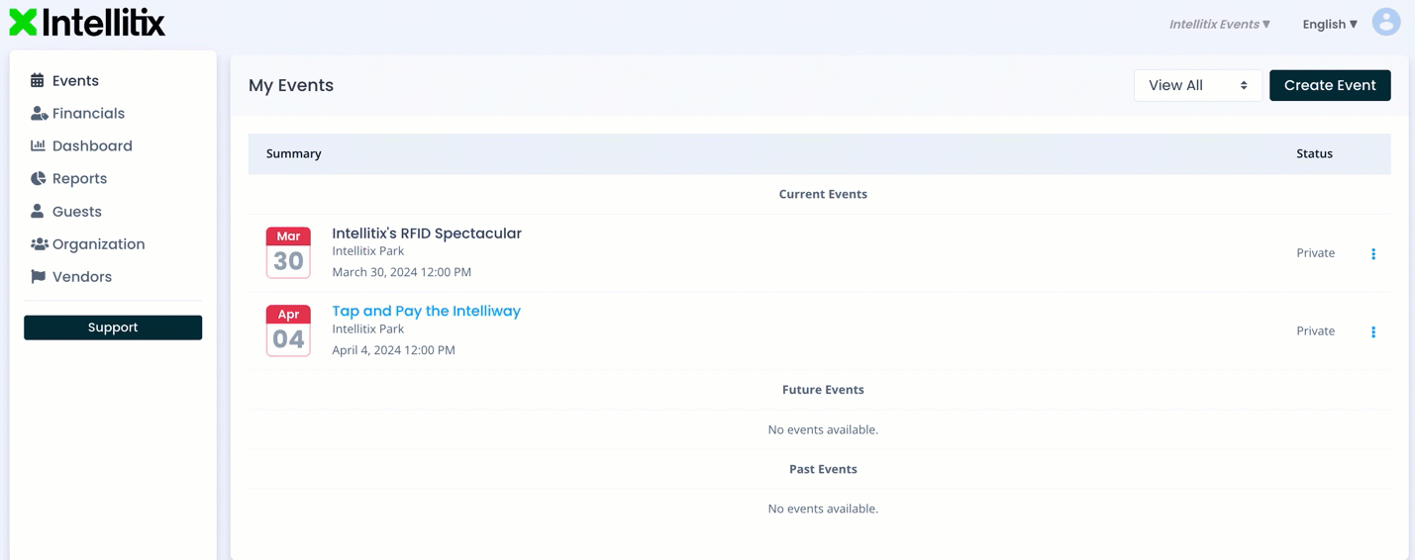Go to the Reports menu item
Image resolution: width=1415 pixels, height=560 pixels.
point(79,178)
